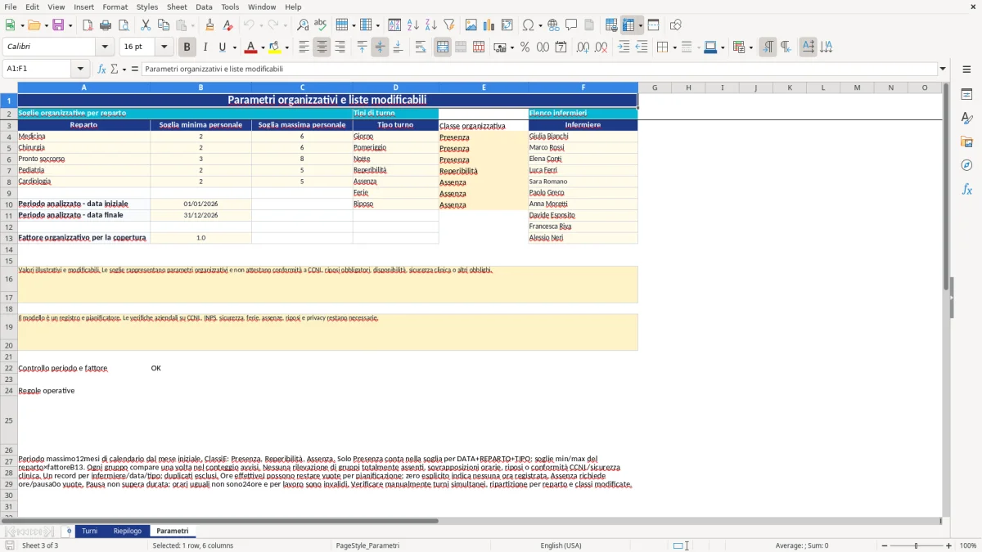Image resolution: width=982 pixels, height=552 pixels.
Task: Open the font size dropdown
Action: pyautogui.click(x=164, y=47)
